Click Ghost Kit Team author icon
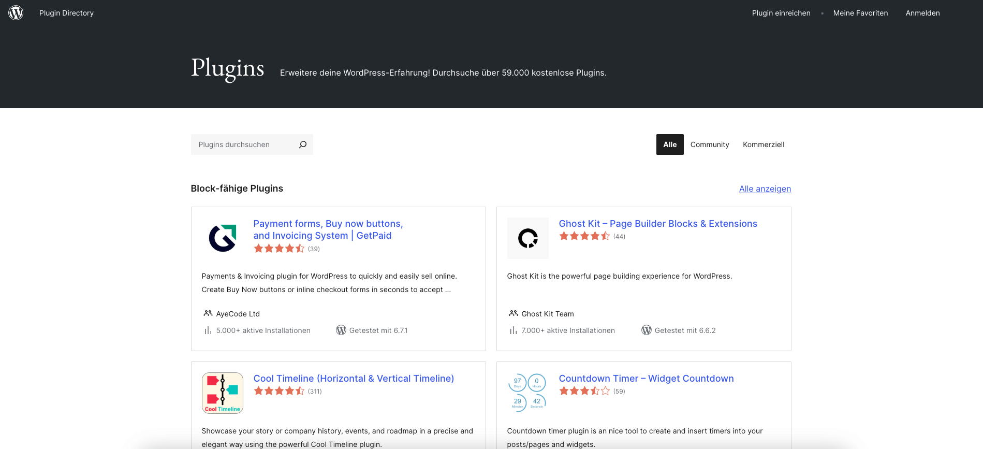Screen dimensions: 983x449 (x=513, y=313)
